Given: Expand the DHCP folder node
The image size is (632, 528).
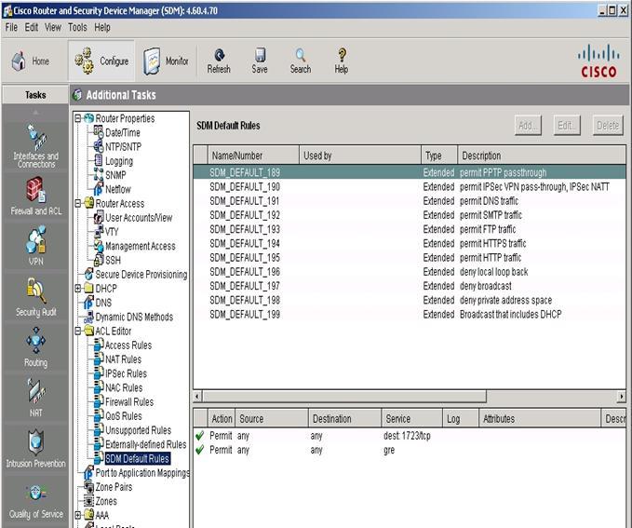Looking at the screenshot, I should pyautogui.click(x=78, y=289).
